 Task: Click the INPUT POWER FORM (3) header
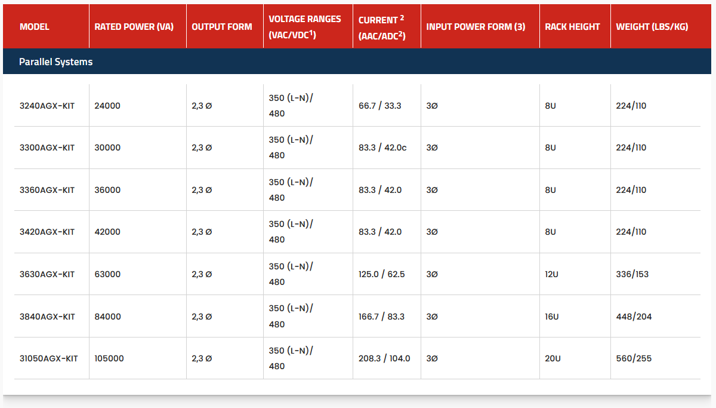pos(476,27)
